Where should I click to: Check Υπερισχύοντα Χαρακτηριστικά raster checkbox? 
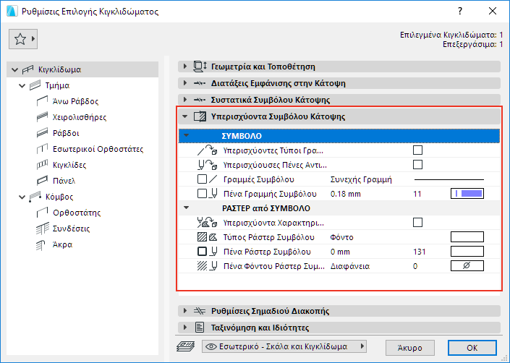coord(417,223)
